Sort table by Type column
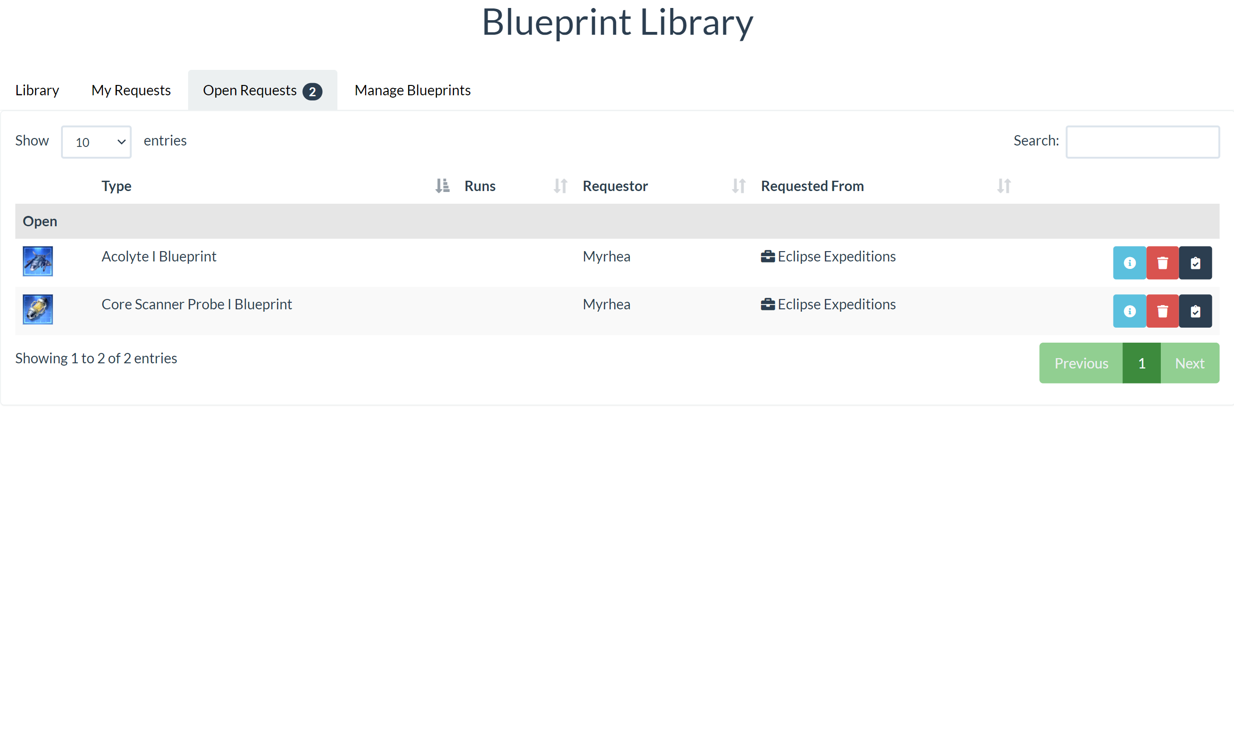The image size is (1234, 751). [116, 186]
